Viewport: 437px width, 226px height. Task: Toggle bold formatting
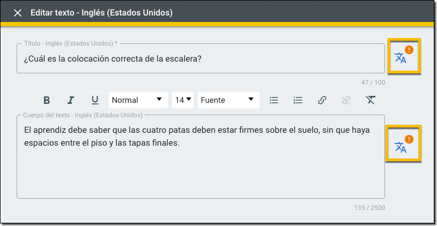tap(47, 100)
